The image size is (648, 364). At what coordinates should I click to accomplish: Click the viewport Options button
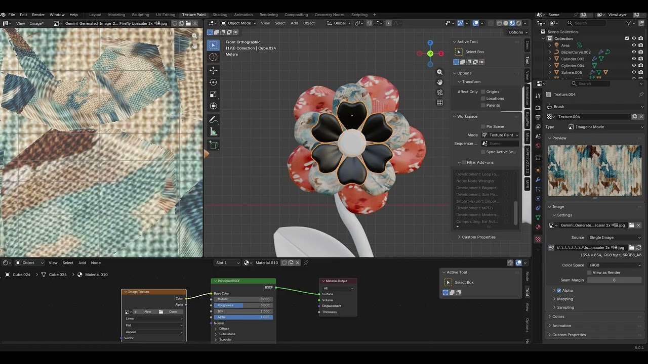[x=517, y=32]
